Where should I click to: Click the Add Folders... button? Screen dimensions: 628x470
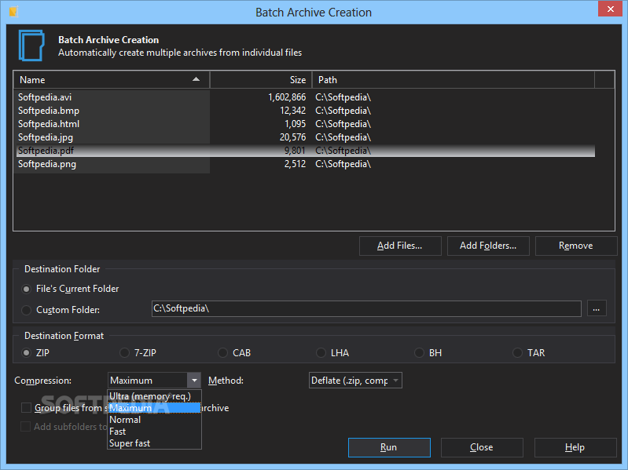coord(488,246)
